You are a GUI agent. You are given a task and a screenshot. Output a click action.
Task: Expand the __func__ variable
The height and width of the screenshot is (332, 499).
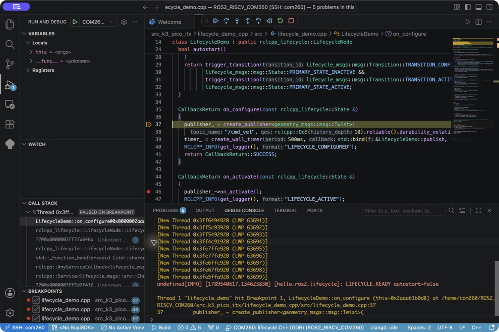pyautogui.click(x=31, y=61)
